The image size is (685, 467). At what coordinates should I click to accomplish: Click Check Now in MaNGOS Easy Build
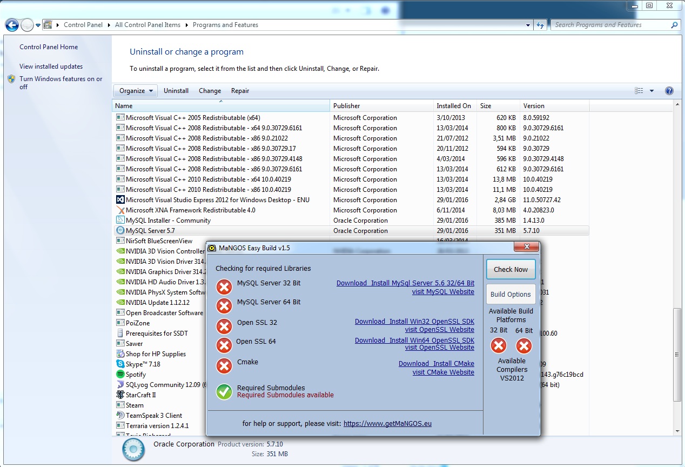click(x=511, y=269)
